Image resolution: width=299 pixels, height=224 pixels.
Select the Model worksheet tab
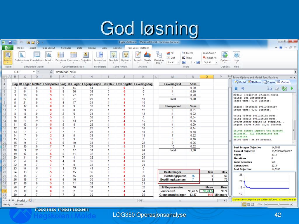coord(21,200)
